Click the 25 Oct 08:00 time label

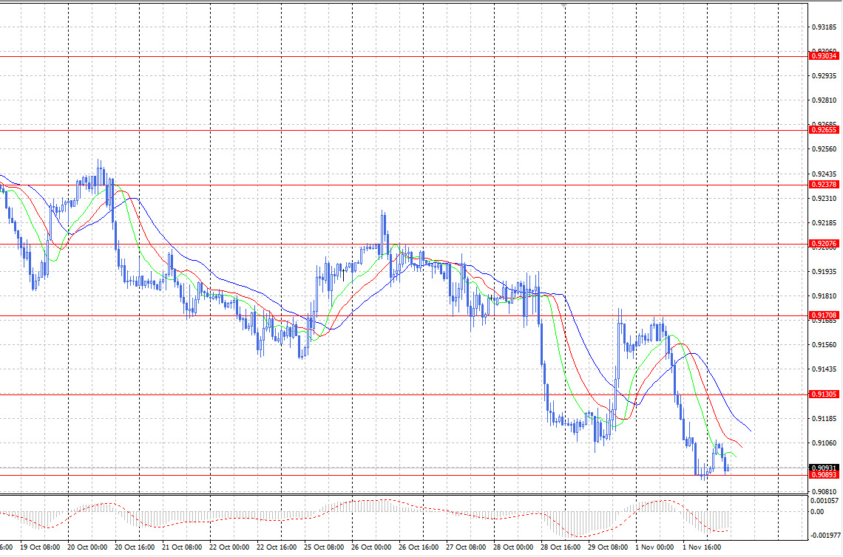point(324,547)
